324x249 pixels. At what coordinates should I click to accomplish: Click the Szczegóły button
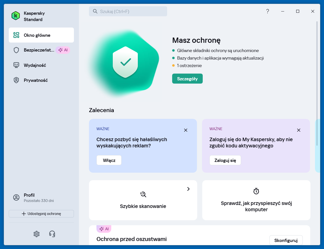[x=187, y=79]
